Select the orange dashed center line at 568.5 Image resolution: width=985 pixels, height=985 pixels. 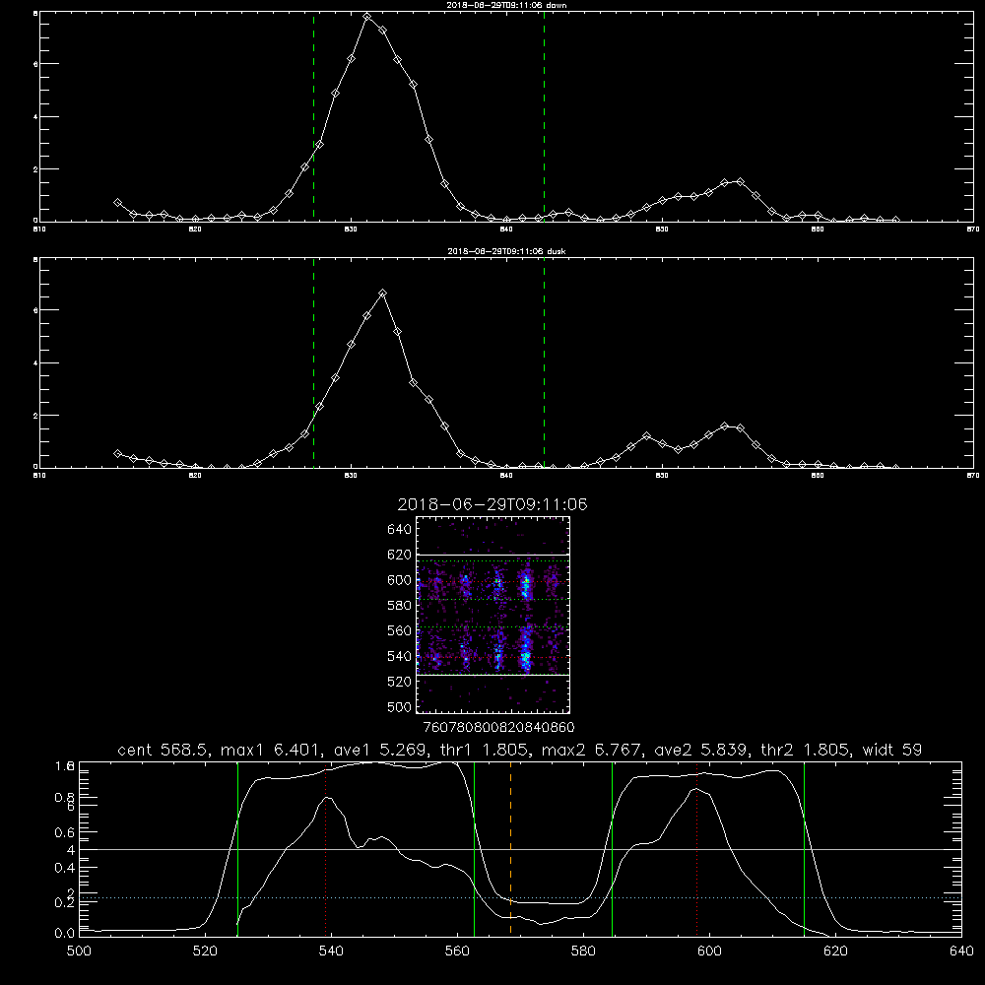pyautogui.click(x=510, y=848)
